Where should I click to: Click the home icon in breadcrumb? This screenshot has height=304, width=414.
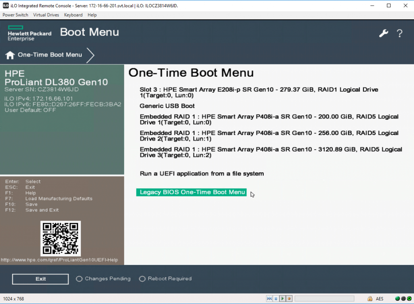coord(10,55)
